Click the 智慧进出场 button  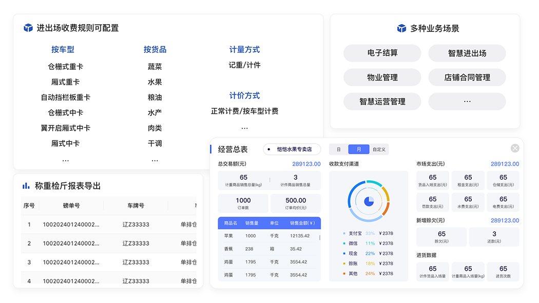467,53
